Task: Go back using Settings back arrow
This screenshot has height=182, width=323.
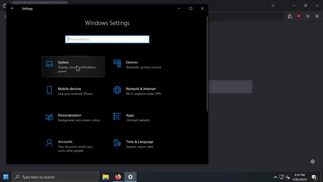Action: click(x=12, y=8)
